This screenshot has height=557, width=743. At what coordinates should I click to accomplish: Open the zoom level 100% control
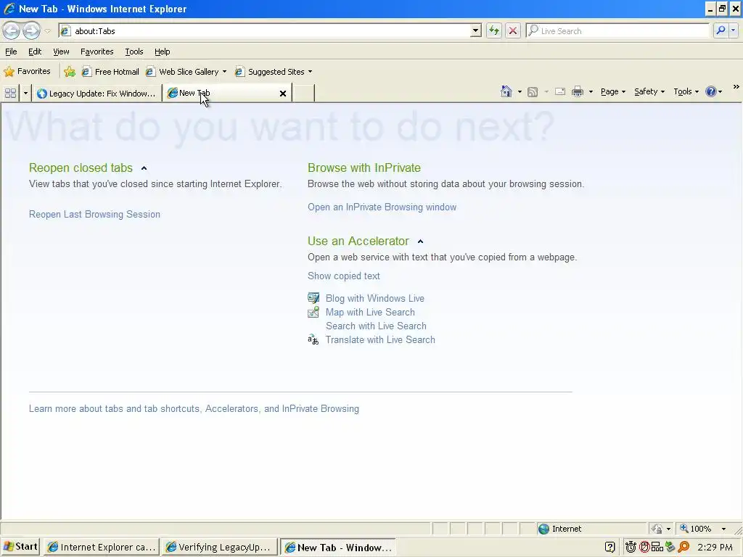click(703, 529)
